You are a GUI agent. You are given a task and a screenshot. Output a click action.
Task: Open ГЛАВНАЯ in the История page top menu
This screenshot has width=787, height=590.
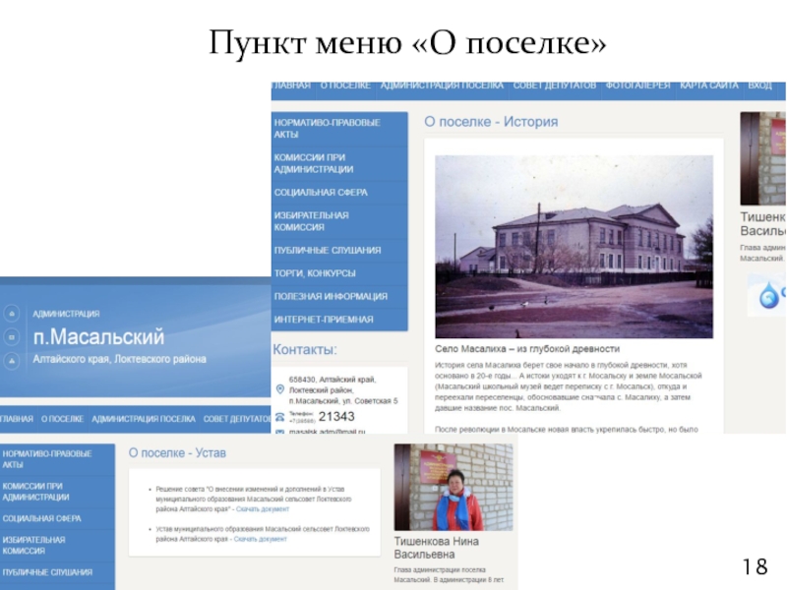coord(292,86)
